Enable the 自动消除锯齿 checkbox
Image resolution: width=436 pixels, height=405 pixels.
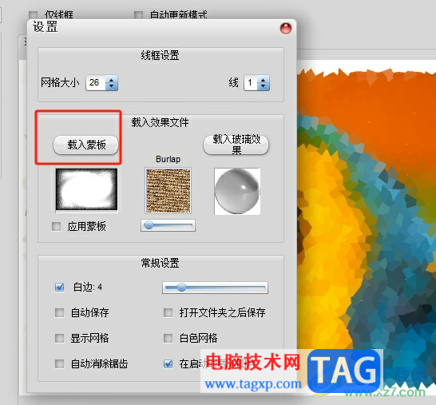[x=60, y=363]
